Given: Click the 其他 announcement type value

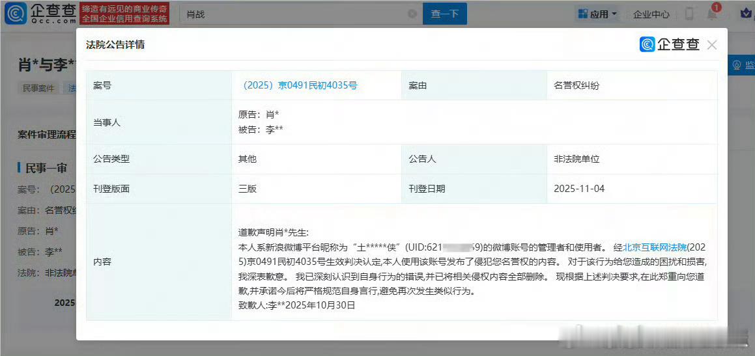Looking at the screenshot, I should coord(248,159).
